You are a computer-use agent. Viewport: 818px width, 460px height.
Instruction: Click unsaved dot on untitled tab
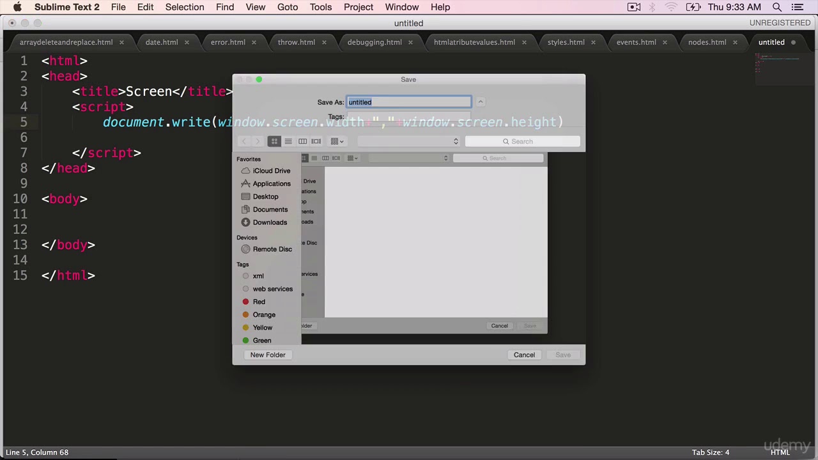[793, 42]
